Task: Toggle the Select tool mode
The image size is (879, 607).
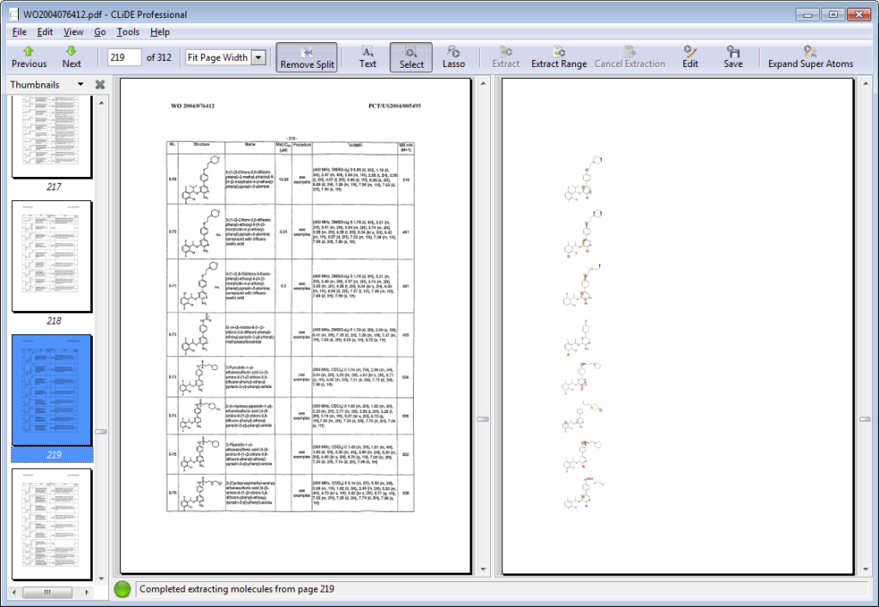Action: coord(411,57)
